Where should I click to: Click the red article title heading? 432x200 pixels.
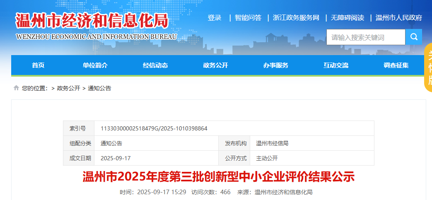coord(219,177)
